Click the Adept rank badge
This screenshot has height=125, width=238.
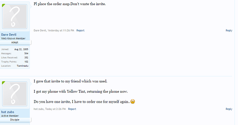16,43
